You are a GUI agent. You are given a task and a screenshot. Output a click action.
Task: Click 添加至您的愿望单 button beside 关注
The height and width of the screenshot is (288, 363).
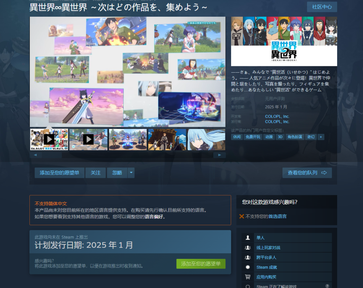click(x=60, y=173)
